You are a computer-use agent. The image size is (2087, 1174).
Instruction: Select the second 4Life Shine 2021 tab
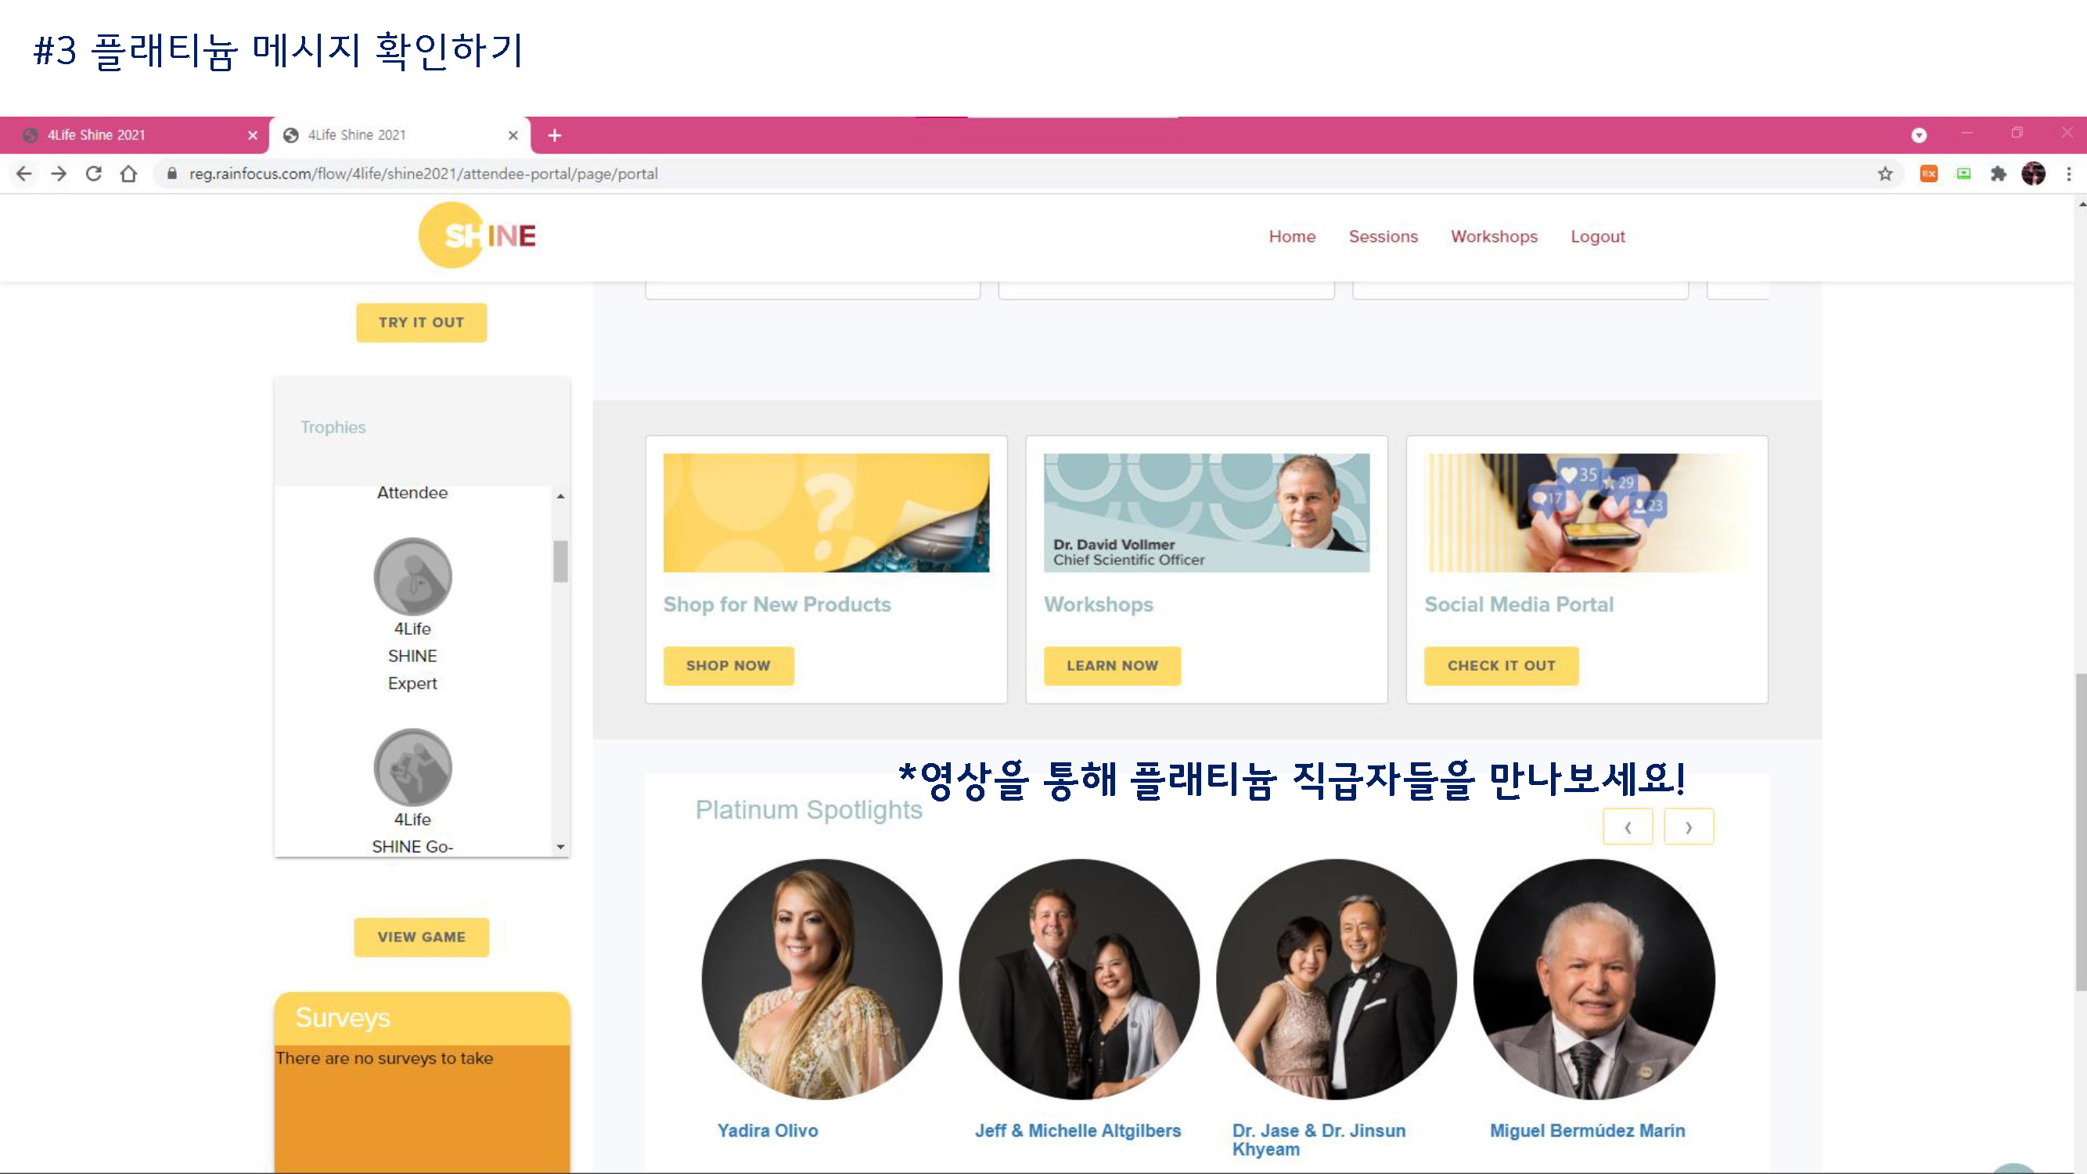coord(399,135)
